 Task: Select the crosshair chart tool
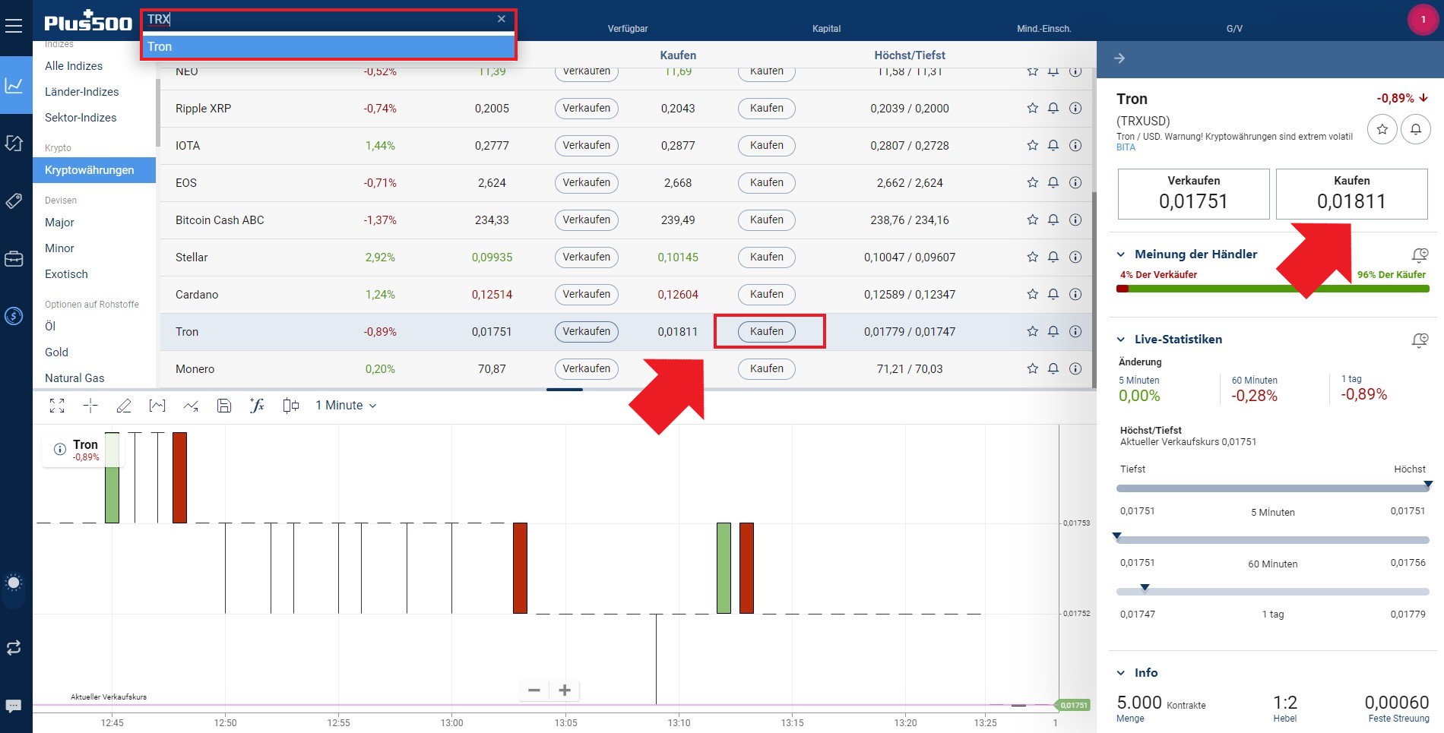pos(90,406)
